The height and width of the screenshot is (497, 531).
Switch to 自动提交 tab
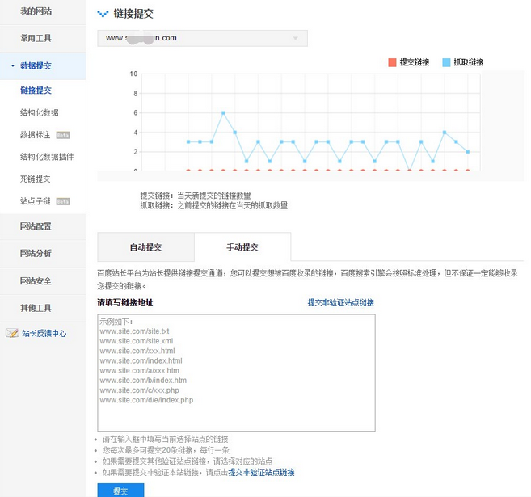(x=145, y=246)
